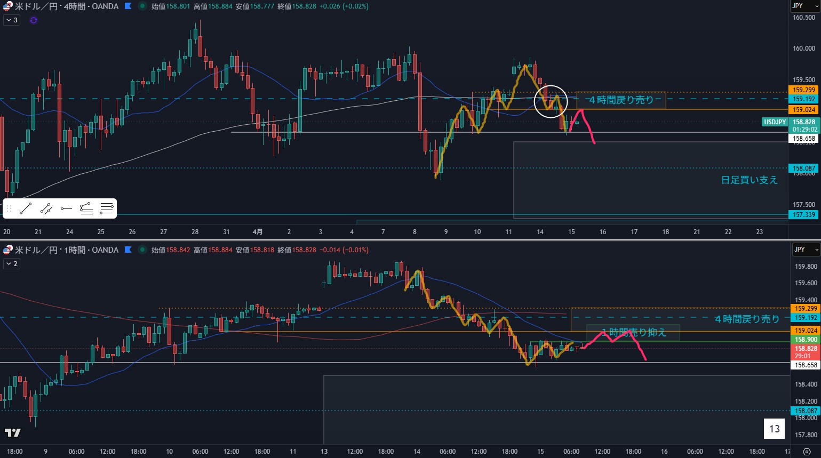Click the orange 159.299 price label on upper axis
The width and height of the screenshot is (821, 458).
point(803,90)
